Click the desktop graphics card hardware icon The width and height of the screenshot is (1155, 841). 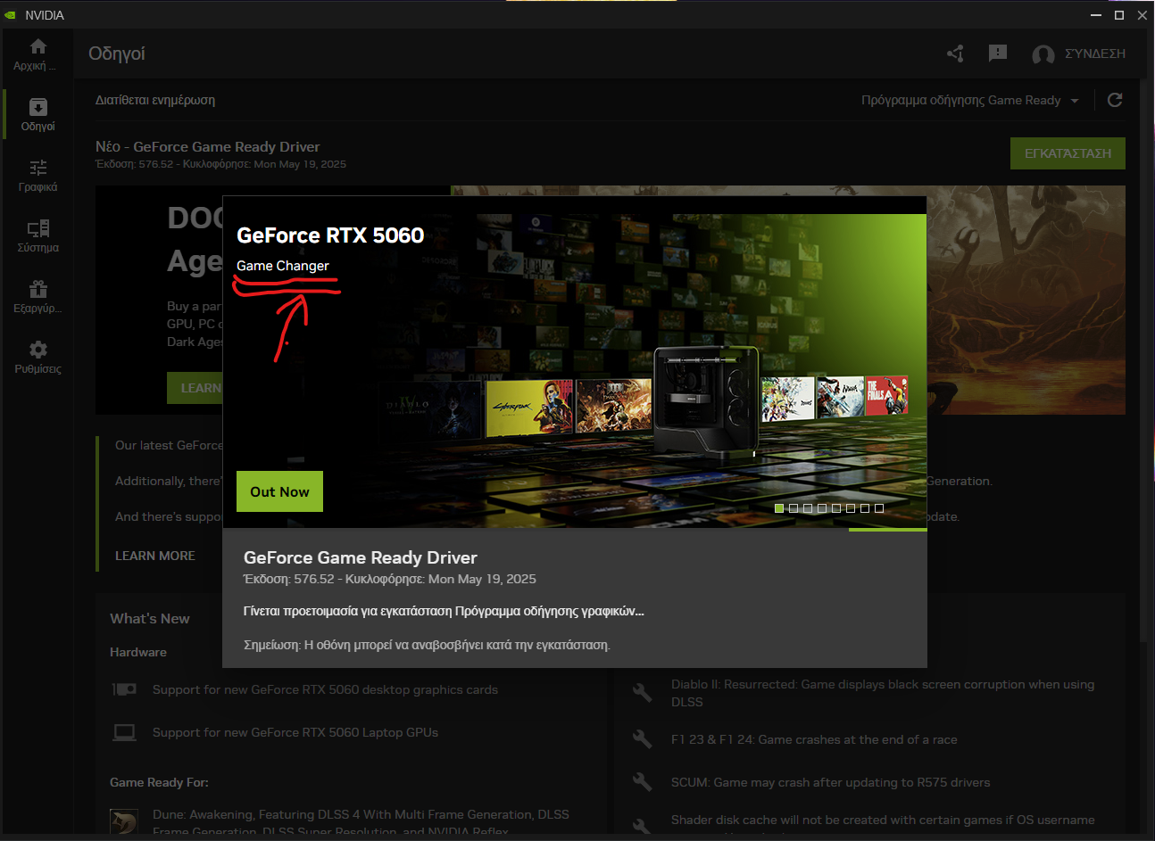point(124,689)
